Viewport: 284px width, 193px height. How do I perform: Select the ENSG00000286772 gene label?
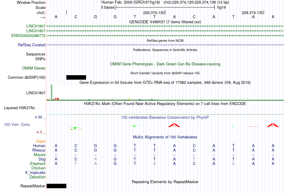28,36
